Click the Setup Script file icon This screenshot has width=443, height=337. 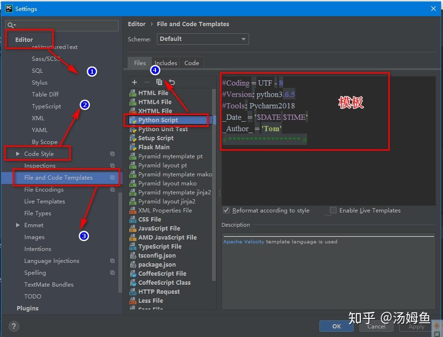[x=133, y=138]
